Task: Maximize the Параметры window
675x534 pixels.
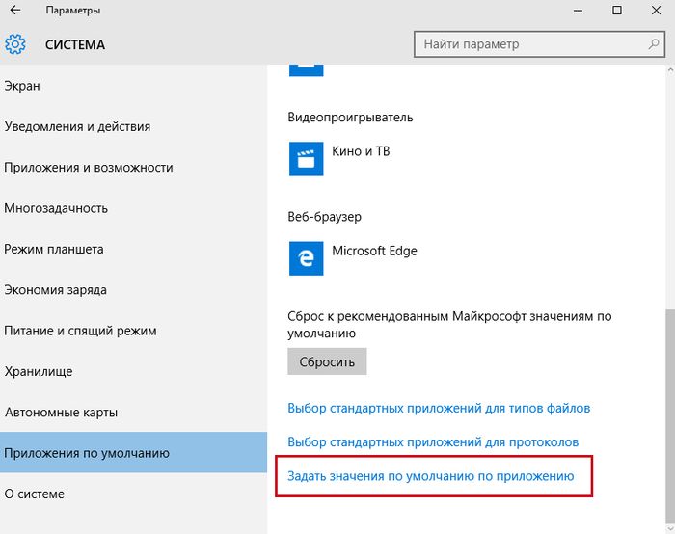Action: point(617,11)
